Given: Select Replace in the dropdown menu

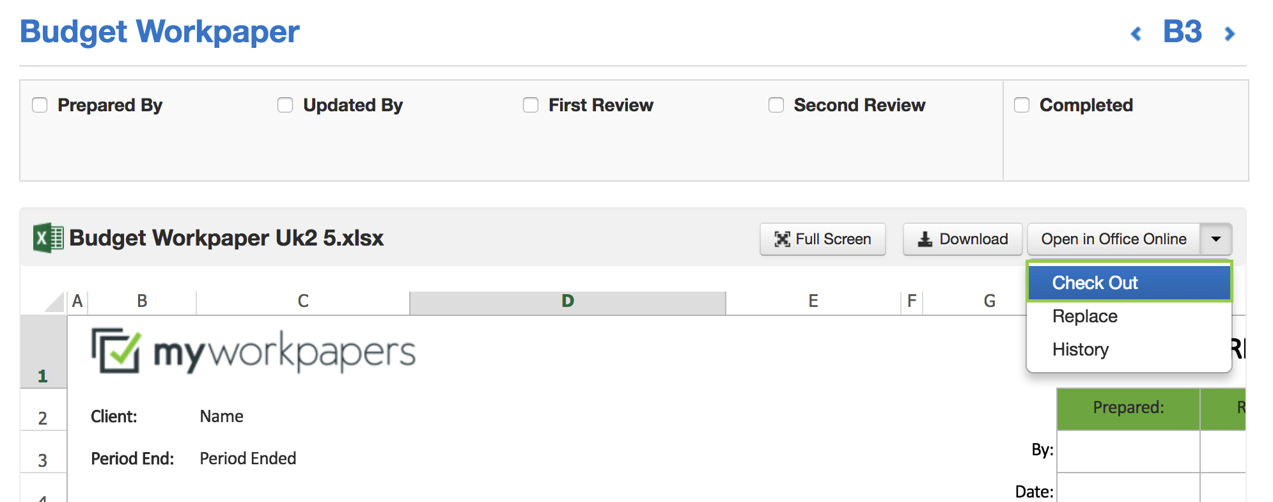Looking at the screenshot, I should point(1085,316).
